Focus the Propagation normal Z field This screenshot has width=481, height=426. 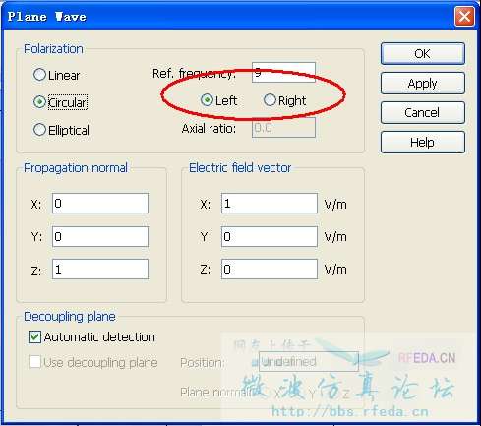pyautogui.click(x=100, y=270)
